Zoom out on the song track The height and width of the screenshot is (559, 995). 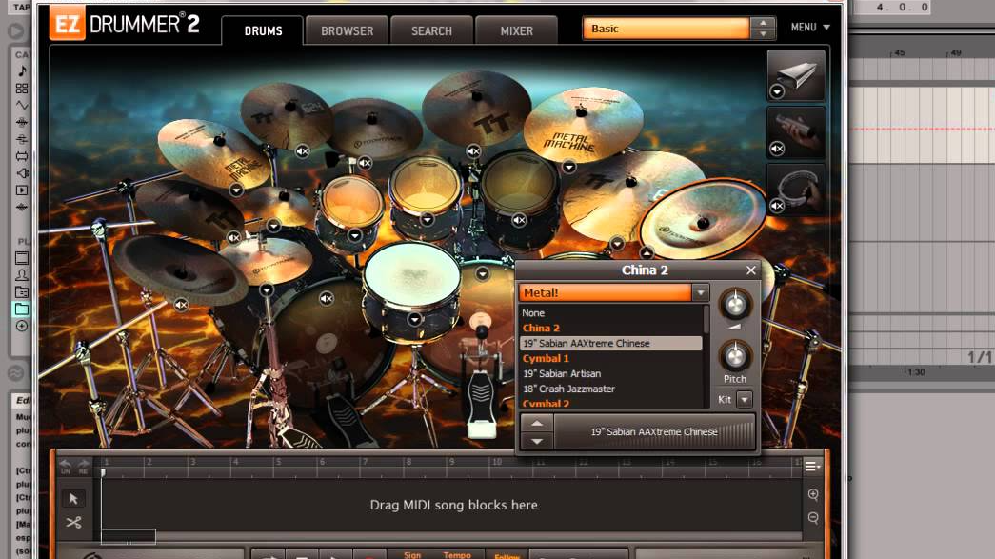pos(813,518)
